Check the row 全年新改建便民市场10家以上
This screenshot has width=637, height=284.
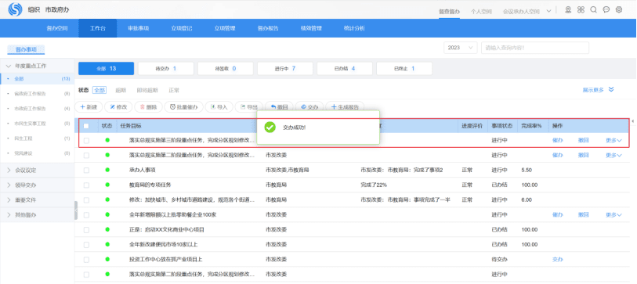tap(86, 245)
